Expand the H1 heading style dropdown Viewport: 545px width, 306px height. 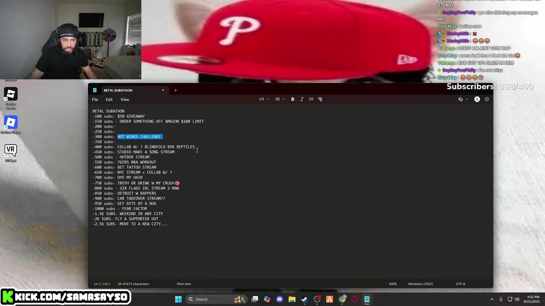pos(264,99)
